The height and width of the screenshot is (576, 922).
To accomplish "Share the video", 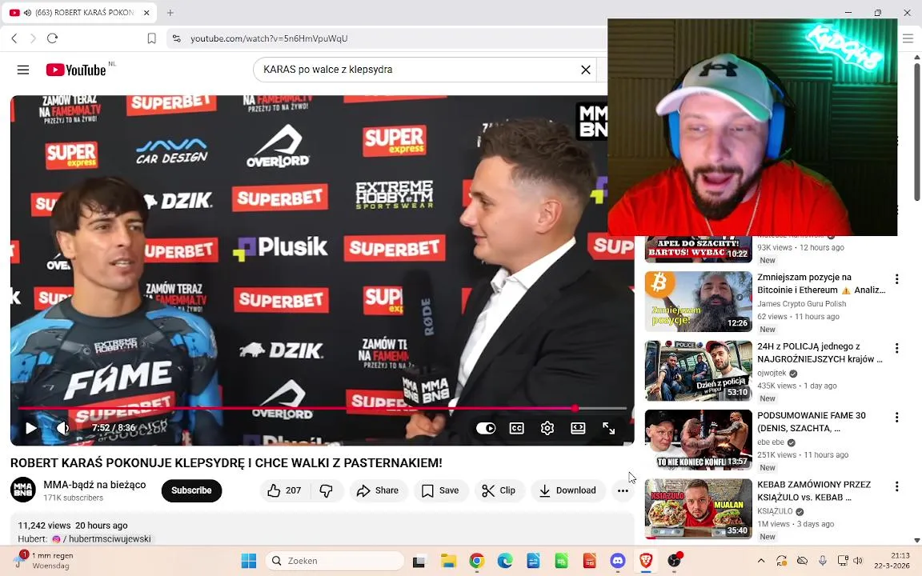I will tap(378, 490).
